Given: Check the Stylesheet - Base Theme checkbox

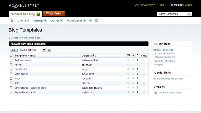Looking at the screenshot, I should point(11,88).
